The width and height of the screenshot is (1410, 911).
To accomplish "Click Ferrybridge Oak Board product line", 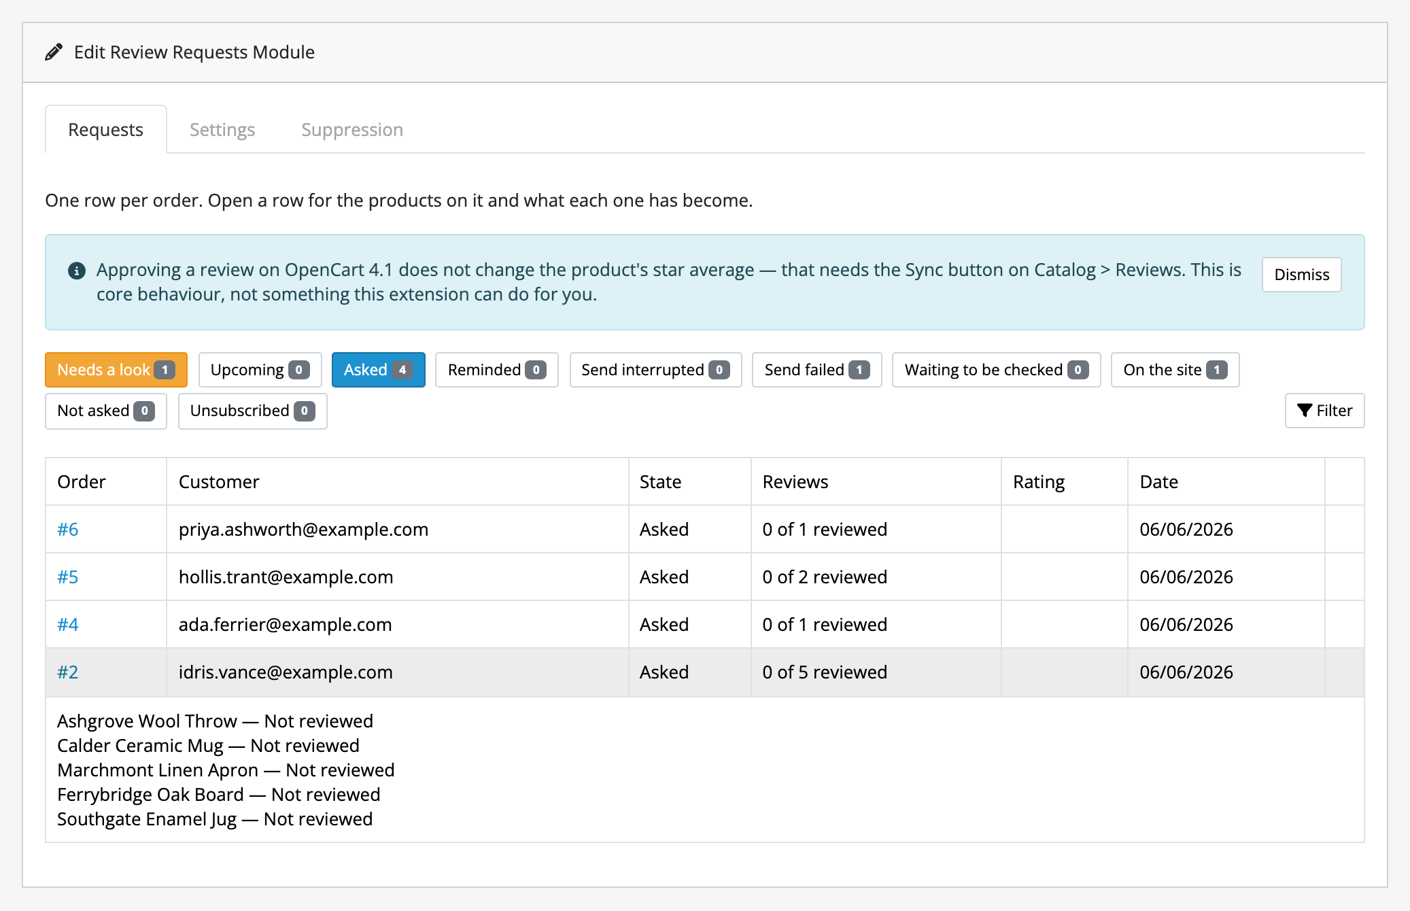I will (219, 794).
